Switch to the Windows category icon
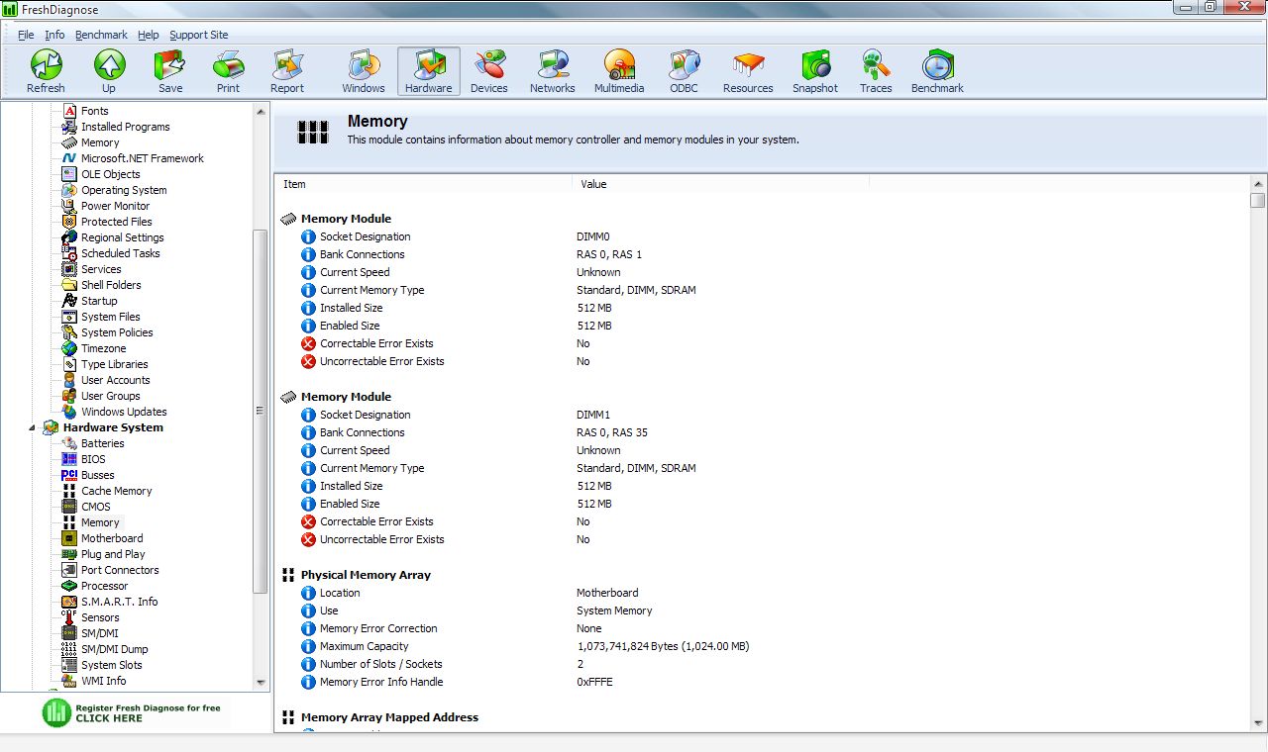This screenshot has width=1268, height=752. coord(364,71)
